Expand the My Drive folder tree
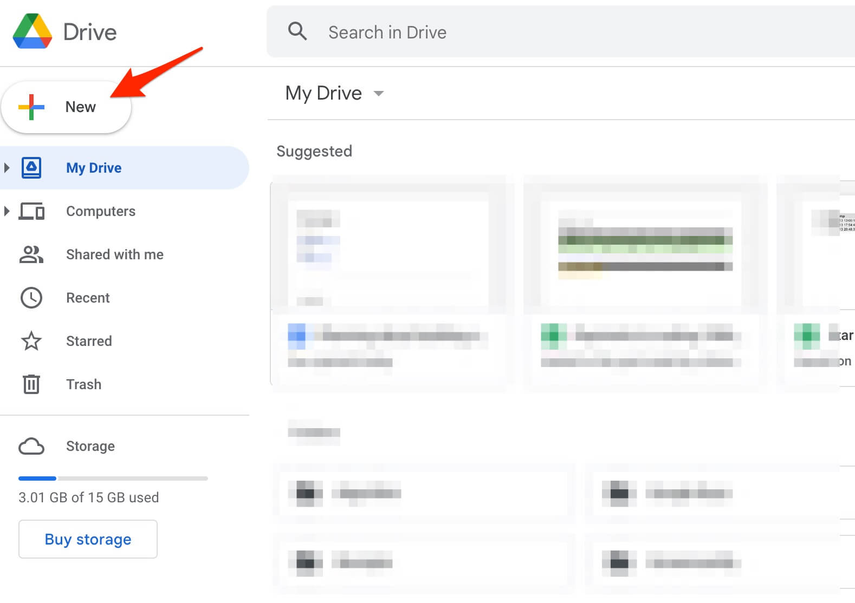This screenshot has width=855, height=603. click(x=7, y=168)
